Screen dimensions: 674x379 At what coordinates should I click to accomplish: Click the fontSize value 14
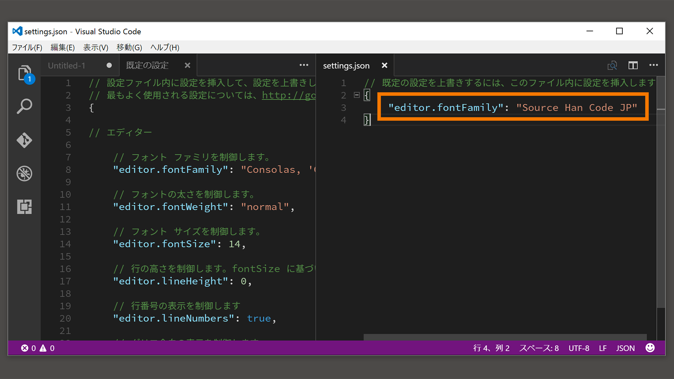point(234,244)
